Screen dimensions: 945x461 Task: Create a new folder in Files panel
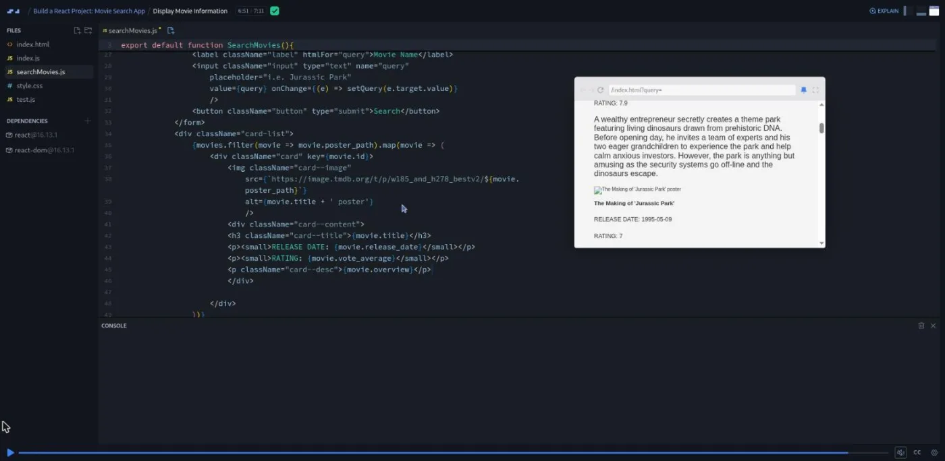pyautogui.click(x=88, y=30)
